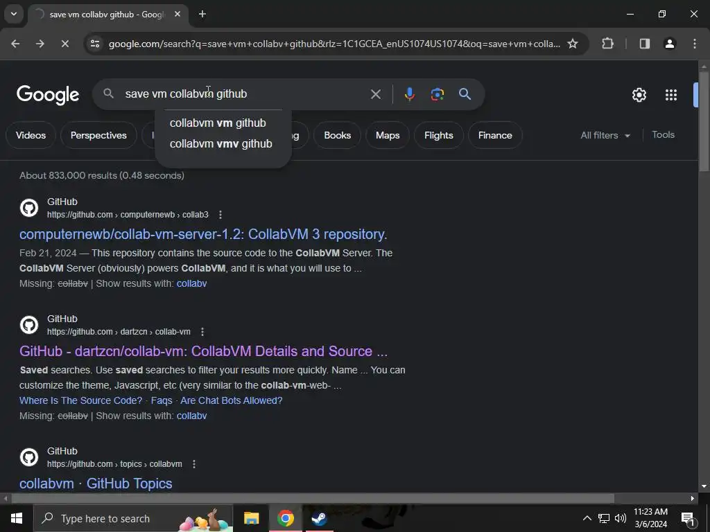710x532 pixels.
Task: Switch to the Finance filter
Action: (x=495, y=135)
